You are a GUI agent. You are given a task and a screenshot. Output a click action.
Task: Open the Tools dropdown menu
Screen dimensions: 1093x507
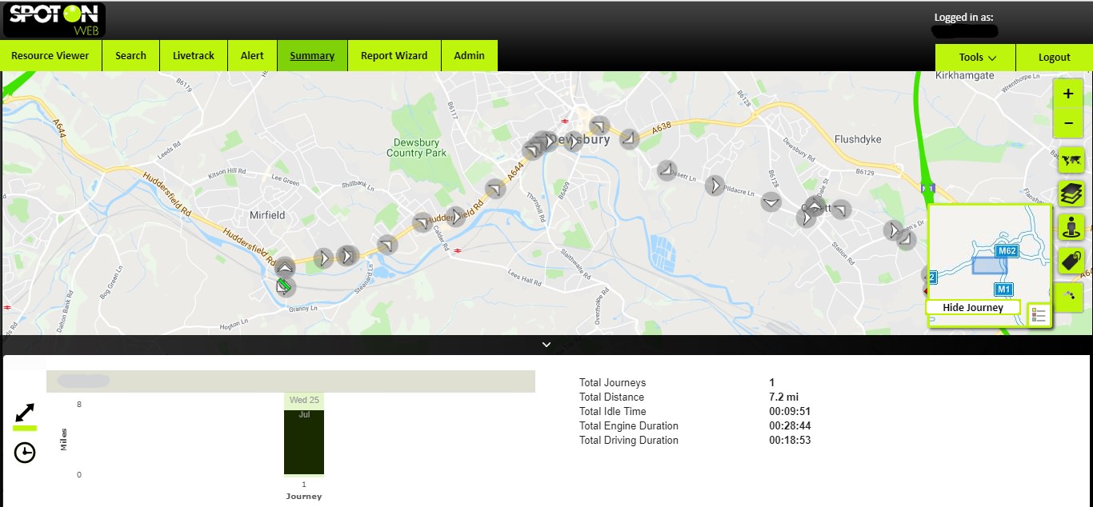(975, 57)
